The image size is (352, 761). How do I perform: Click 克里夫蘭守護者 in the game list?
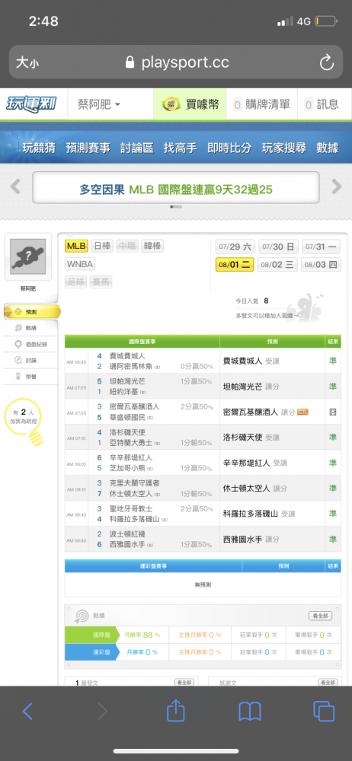pyautogui.click(x=135, y=483)
